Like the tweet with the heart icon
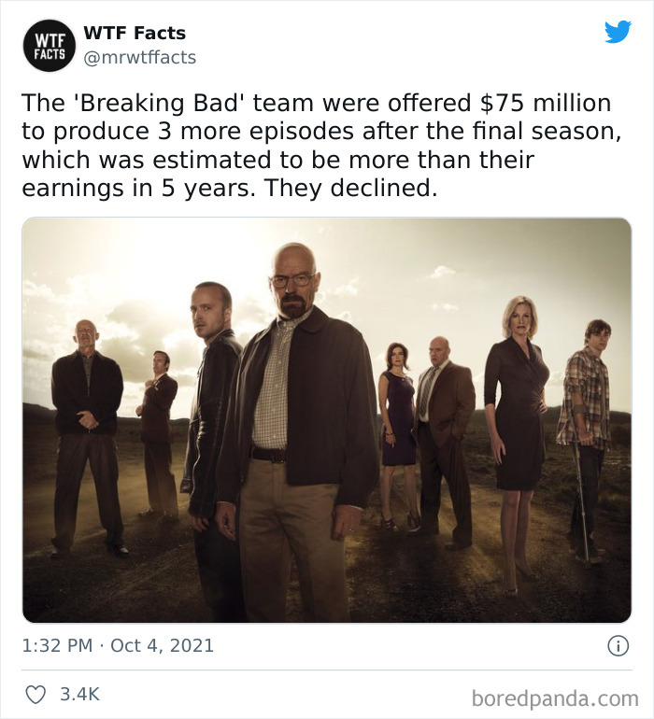Image resolution: width=654 pixels, height=719 pixels. pos(36,694)
